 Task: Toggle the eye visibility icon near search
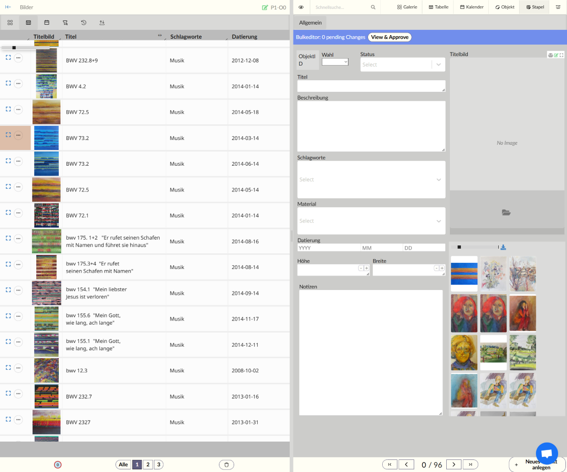point(301,7)
